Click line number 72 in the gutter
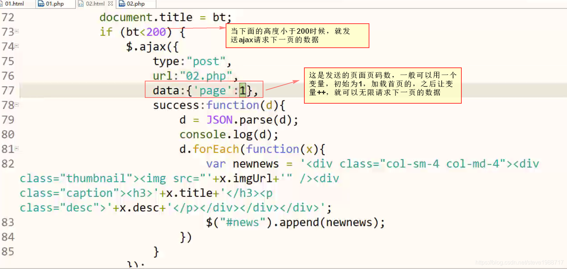The image size is (567, 269). (x=8, y=18)
